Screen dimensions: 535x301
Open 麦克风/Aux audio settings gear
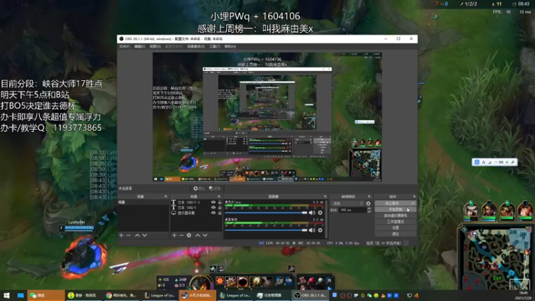click(x=320, y=213)
